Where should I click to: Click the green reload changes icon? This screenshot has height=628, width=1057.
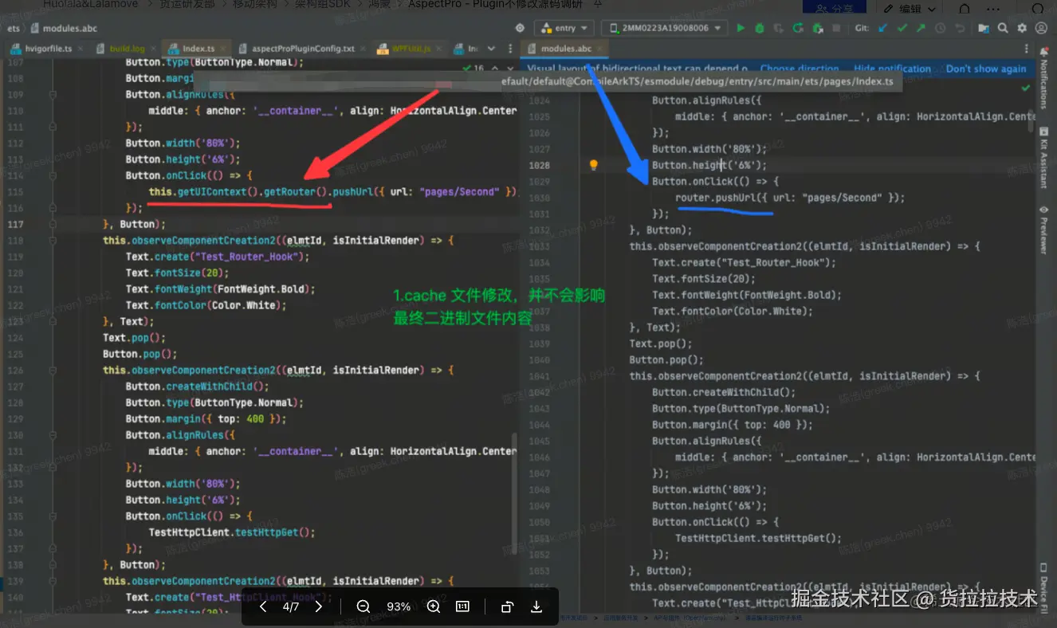click(x=797, y=28)
